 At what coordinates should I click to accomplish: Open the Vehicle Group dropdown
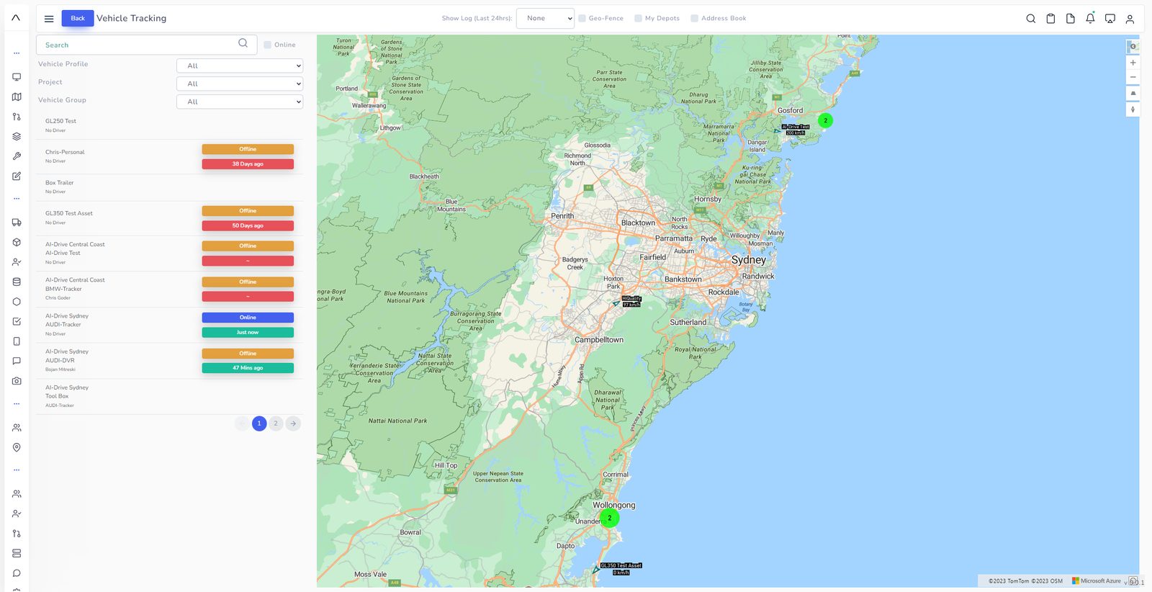click(240, 102)
